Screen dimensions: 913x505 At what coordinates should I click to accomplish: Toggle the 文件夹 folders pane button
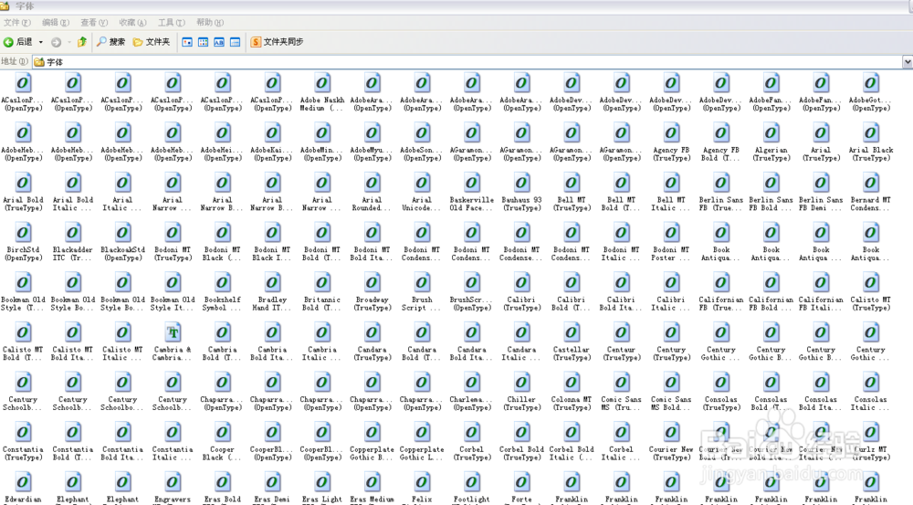(x=152, y=42)
